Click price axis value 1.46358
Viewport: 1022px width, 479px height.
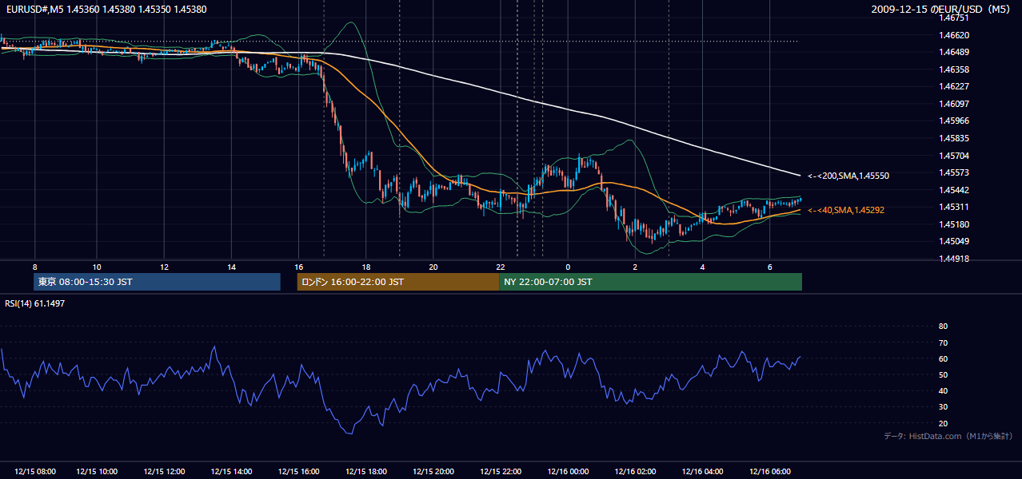coord(954,69)
